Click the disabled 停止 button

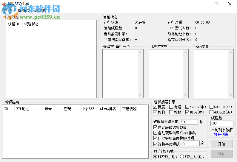pos(222,154)
